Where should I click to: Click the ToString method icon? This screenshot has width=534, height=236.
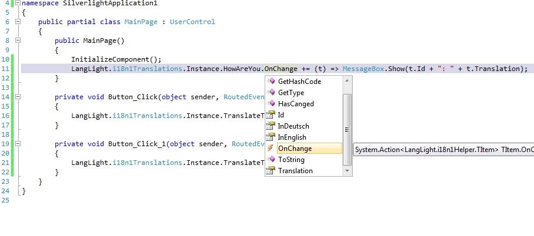(271, 160)
